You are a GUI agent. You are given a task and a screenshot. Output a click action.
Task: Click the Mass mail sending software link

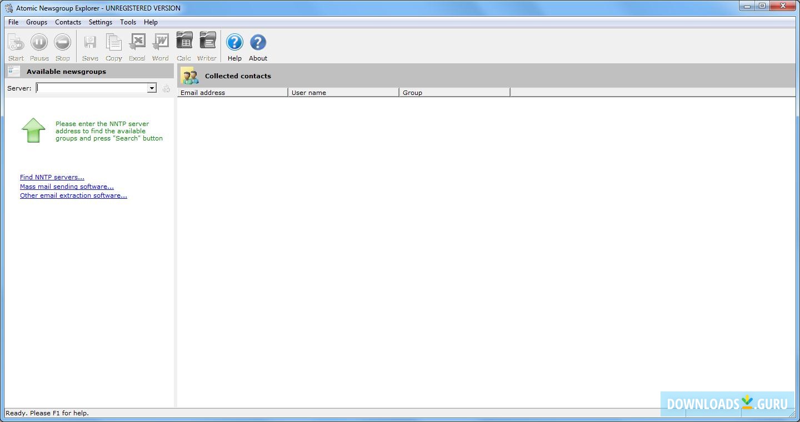[67, 186]
